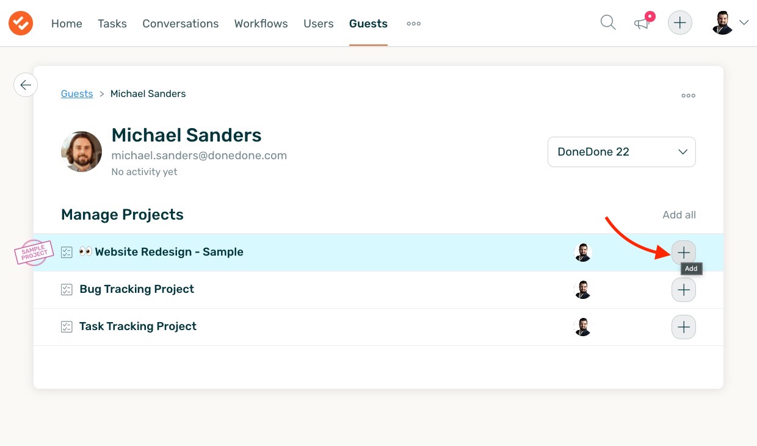Click the No activity yet text

[144, 172]
